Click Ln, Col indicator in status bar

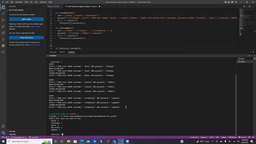click(194, 137)
